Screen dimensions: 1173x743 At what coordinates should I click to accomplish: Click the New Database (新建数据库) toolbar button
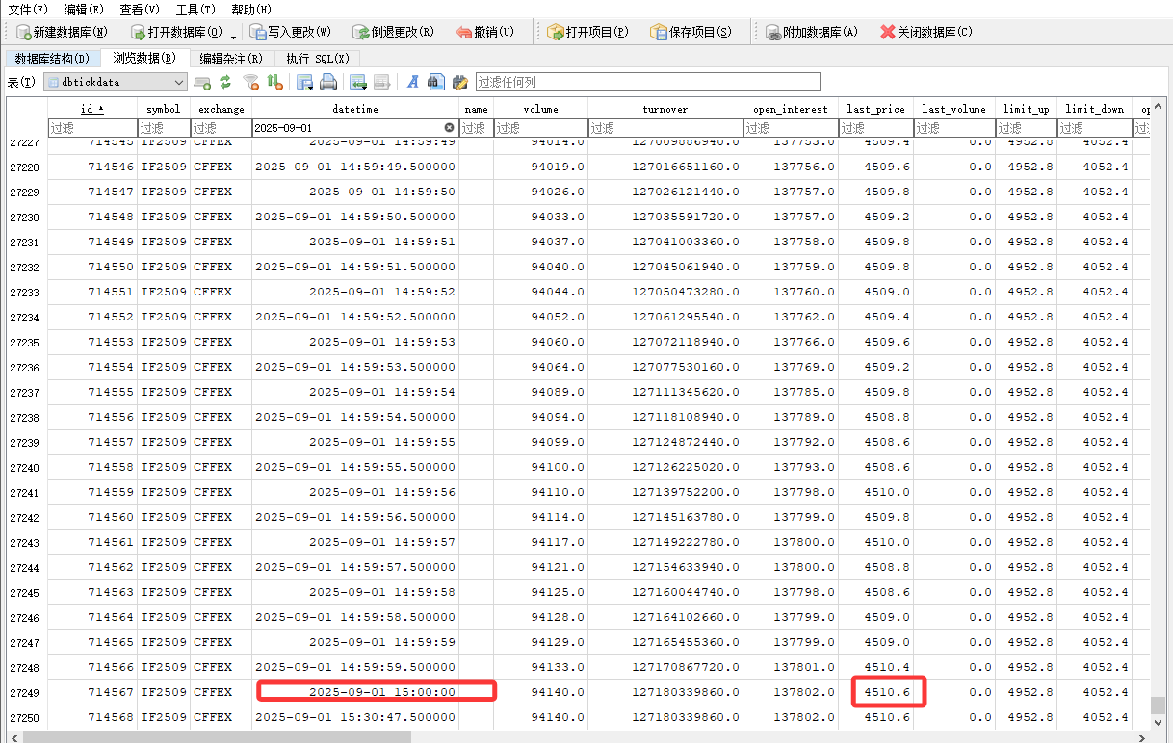[x=63, y=32]
